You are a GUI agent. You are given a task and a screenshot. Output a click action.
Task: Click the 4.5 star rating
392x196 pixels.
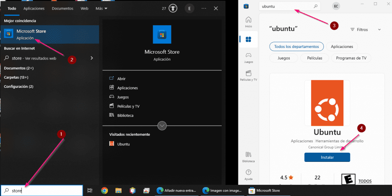click(x=287, y=178)
